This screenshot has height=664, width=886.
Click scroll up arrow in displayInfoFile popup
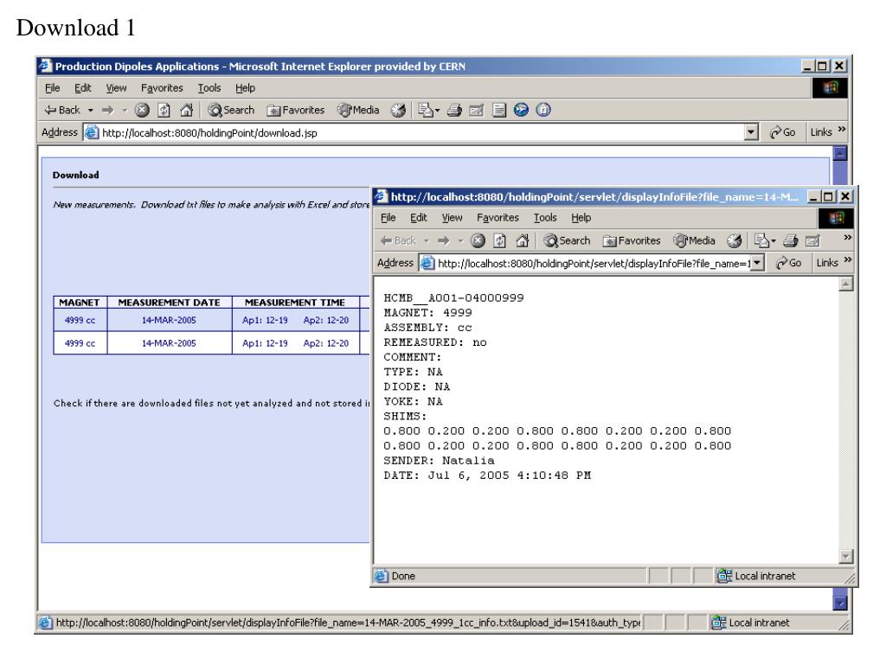(846, 284)
